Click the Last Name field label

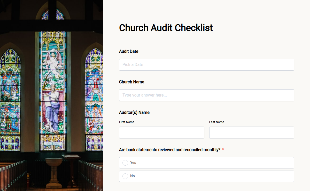pyautogui.click(x=216, y=122)
